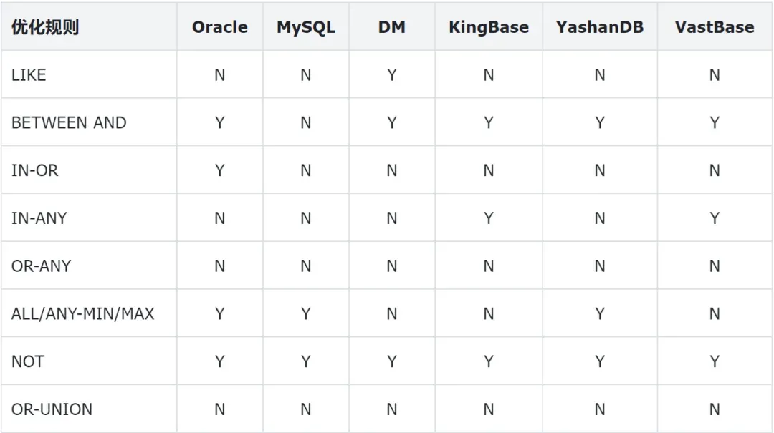Click the MySQL column header
This screenshot has height=433, width=774.
[x=306, y=27]
